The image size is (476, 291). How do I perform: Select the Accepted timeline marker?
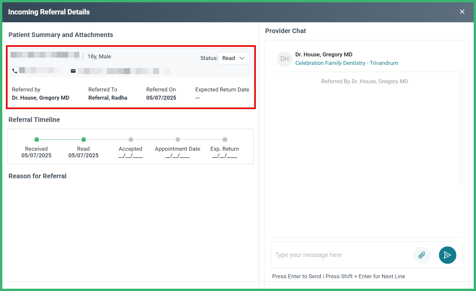click(131, 140)
